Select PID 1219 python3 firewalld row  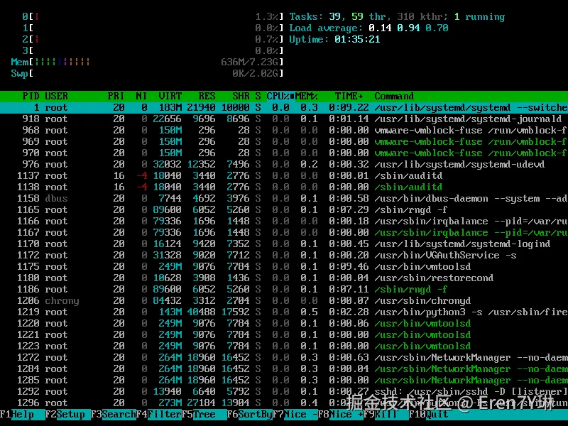[x=284, y=312]
